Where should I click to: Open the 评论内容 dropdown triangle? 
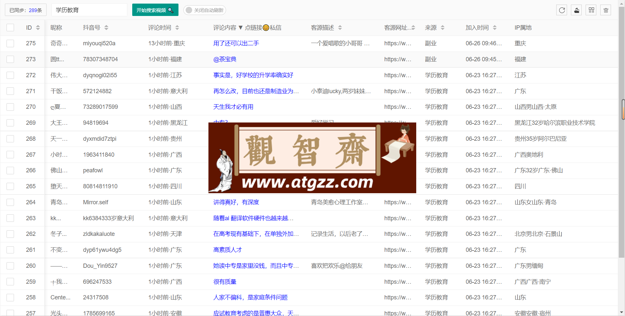(x=241, y=28)
